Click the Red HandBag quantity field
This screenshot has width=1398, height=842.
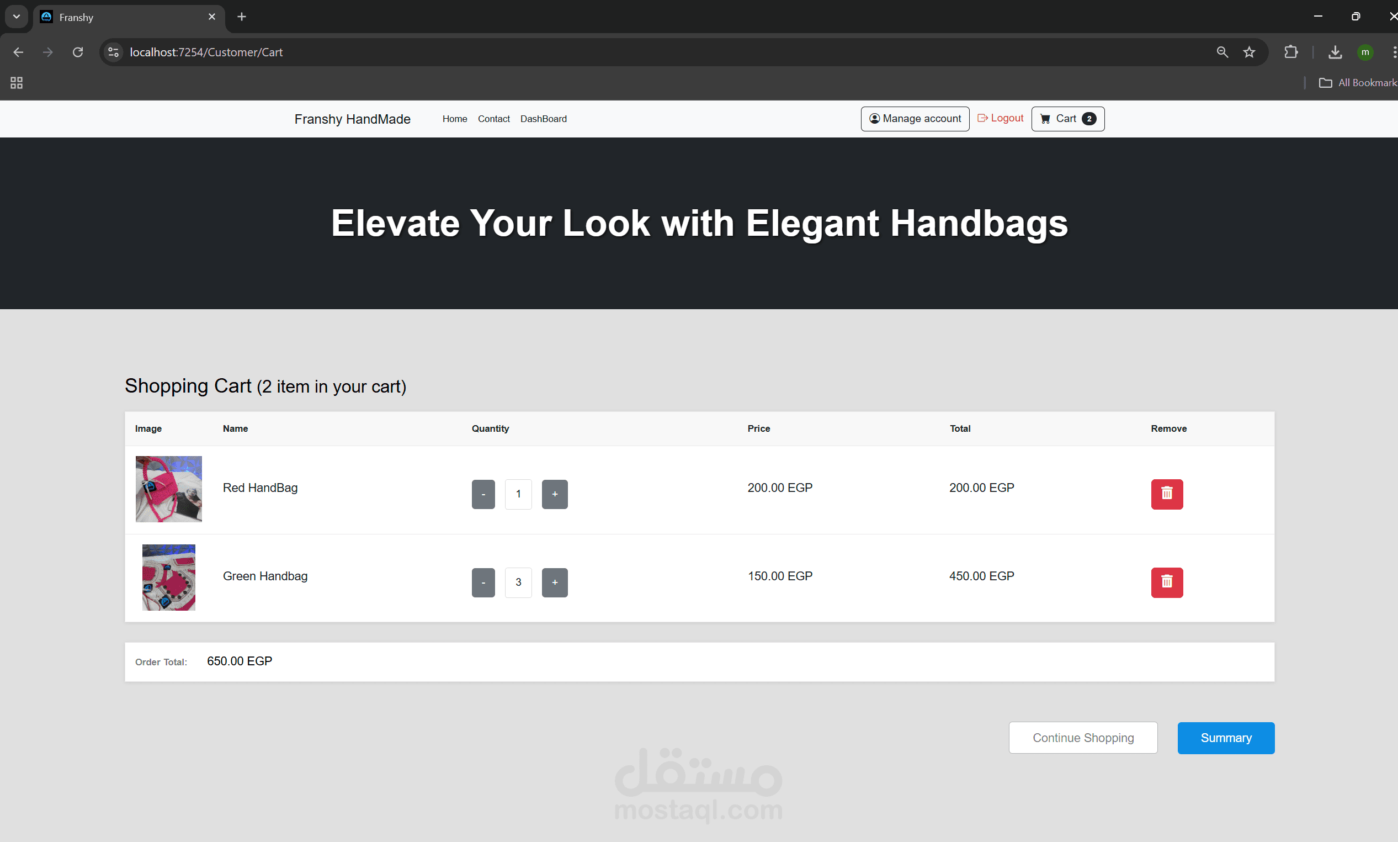click(x=518, y=494)
